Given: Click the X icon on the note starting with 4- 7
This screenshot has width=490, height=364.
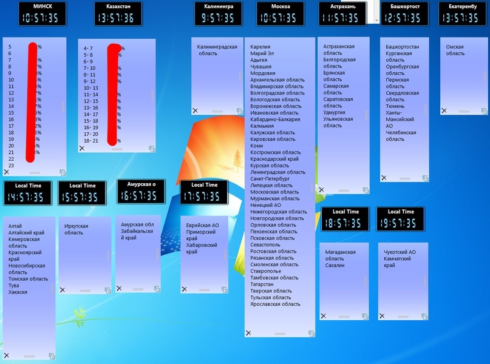Looking at the screenshot, I should pos(82,148).
